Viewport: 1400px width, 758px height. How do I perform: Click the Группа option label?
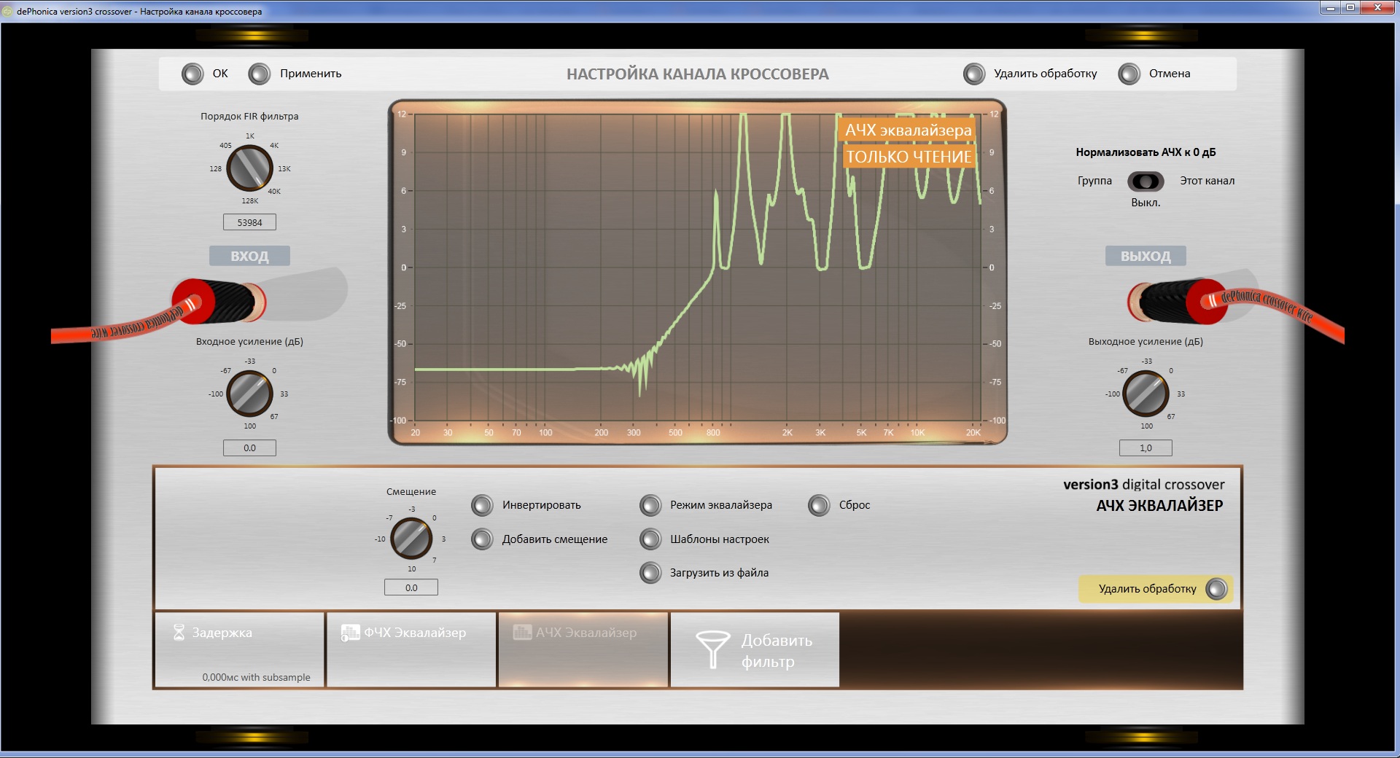(x=1094, y=181)
